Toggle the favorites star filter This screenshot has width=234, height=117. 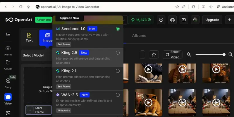click(154, 55)
